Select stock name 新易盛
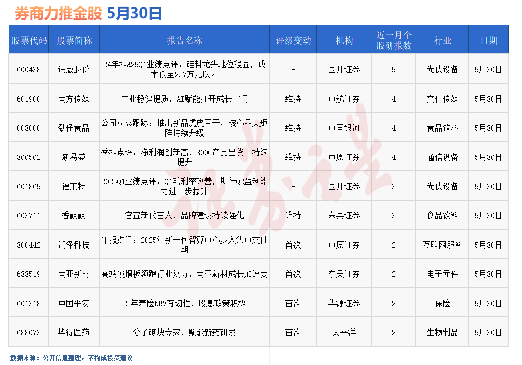Image resolution: width=522 pixels, height=365 pixels. click(x=74, y=157)
